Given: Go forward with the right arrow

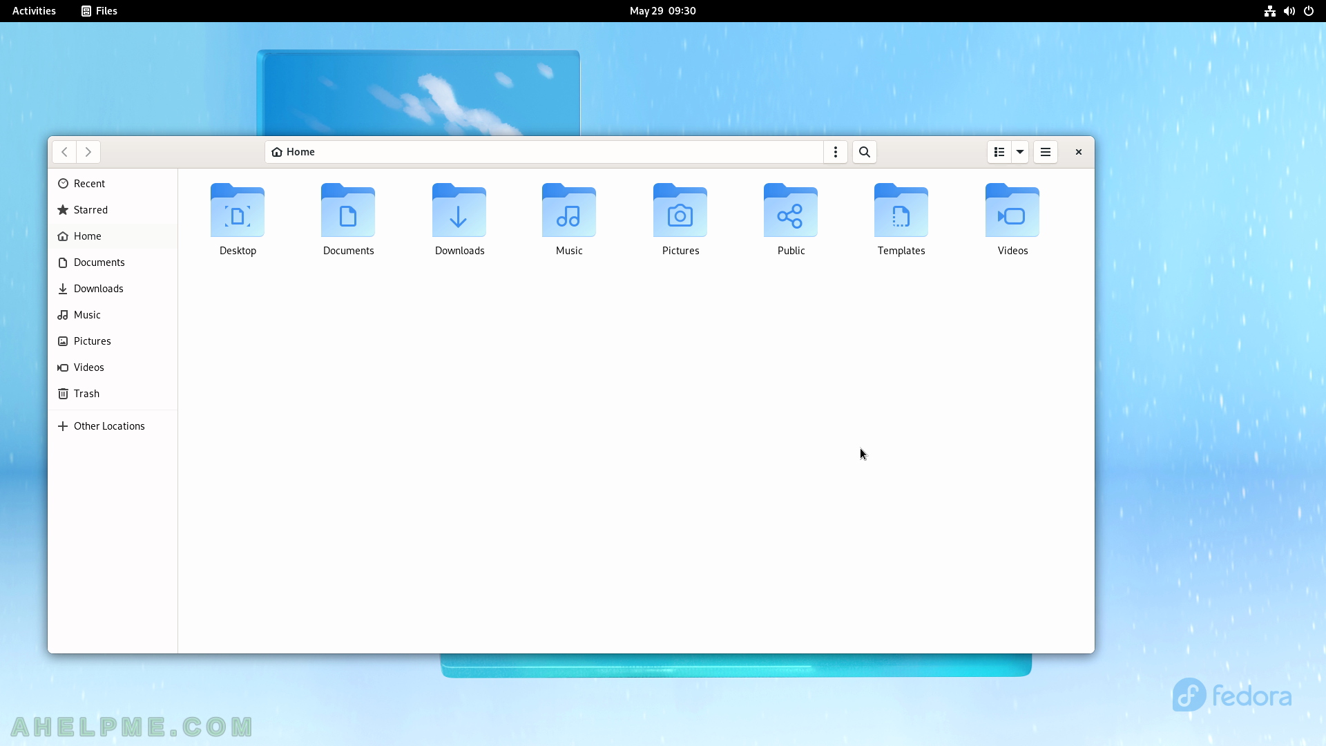Looking at the screenshot, I should (88, 152).
